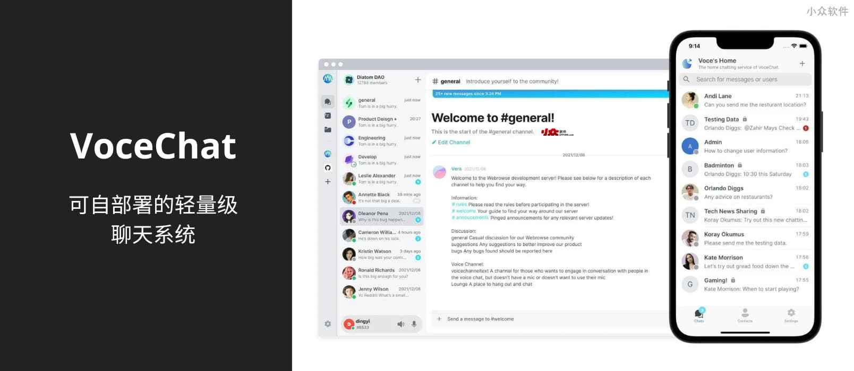Switch to the Contacts tab on phone
The height and width of the screenshot is (371, 854).
(745, 315)
